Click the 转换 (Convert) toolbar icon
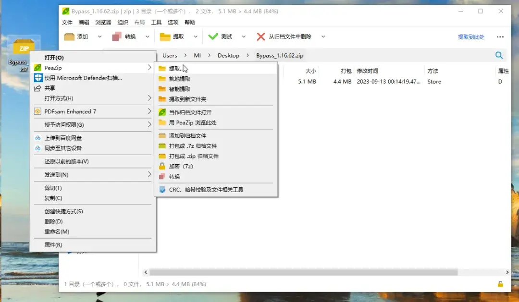 click(x=117, y=36)
